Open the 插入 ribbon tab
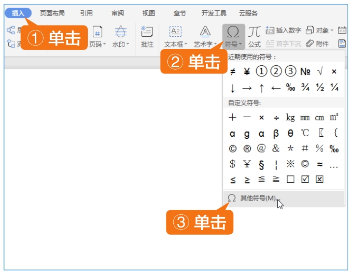The width and height of the screenshot is (352, 274). 18,13
